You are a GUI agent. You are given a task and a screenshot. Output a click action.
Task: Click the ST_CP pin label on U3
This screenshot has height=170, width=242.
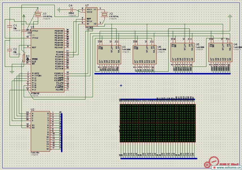112,49
